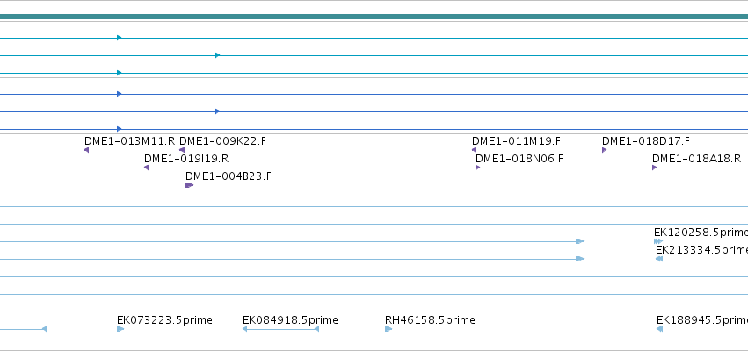Click the purple arrow glyph under DME1-013M11.R

86,150
